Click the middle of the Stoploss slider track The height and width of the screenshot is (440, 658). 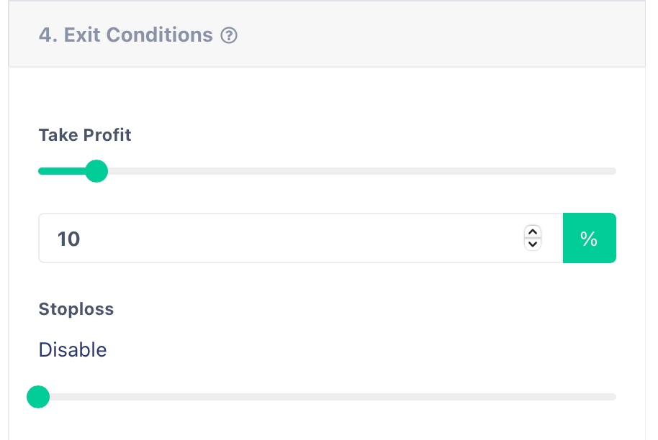pos(328,396)
